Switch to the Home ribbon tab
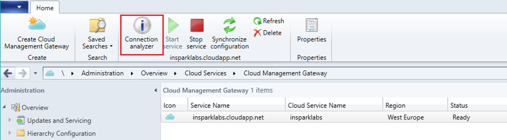Viewport: 507px width, 140px height. [x=45, y=8]
